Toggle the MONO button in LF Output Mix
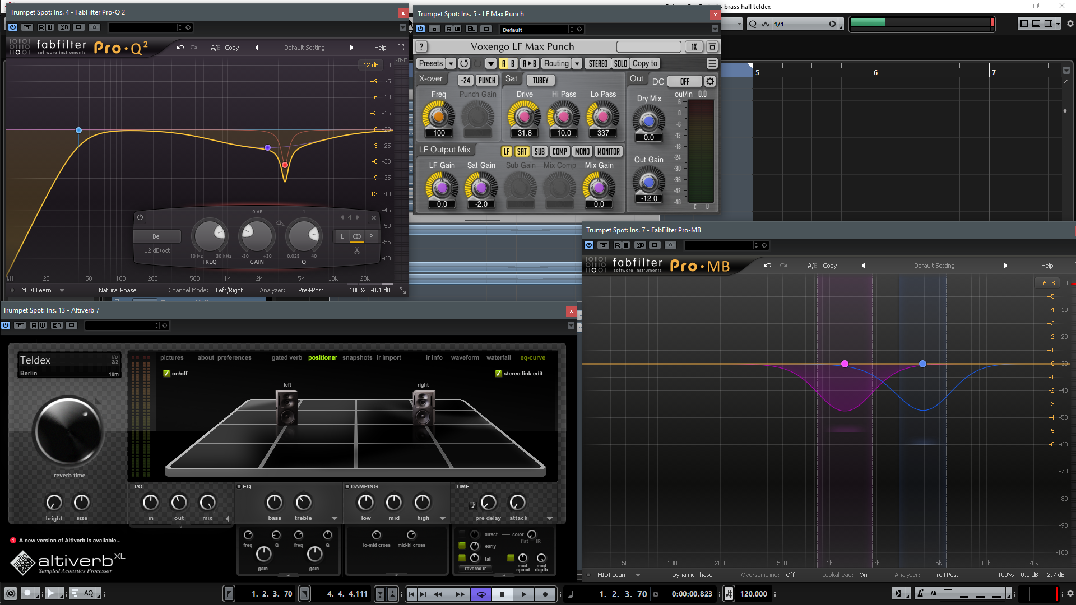 (582, 152)
